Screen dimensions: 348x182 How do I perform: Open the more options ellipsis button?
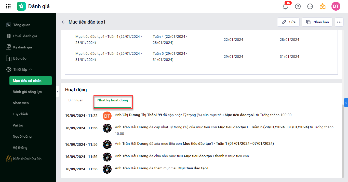[339, 22]
